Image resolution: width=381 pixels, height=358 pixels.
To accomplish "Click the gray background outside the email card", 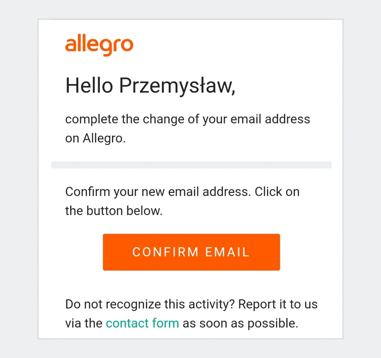I will (19, 178).
